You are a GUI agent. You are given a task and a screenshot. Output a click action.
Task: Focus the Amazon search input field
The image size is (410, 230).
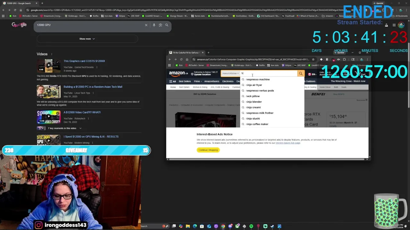pos(268,73)
